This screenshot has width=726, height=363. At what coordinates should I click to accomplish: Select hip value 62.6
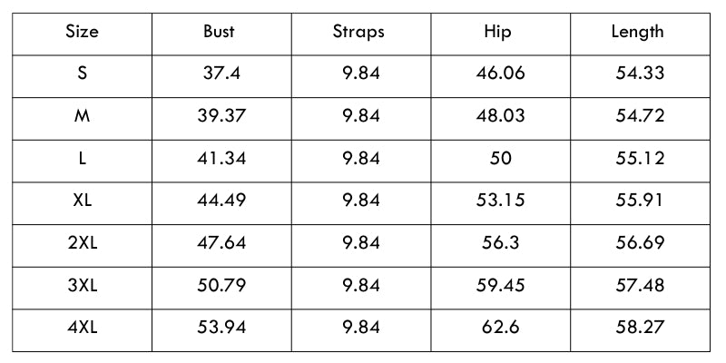pos(500,328)
